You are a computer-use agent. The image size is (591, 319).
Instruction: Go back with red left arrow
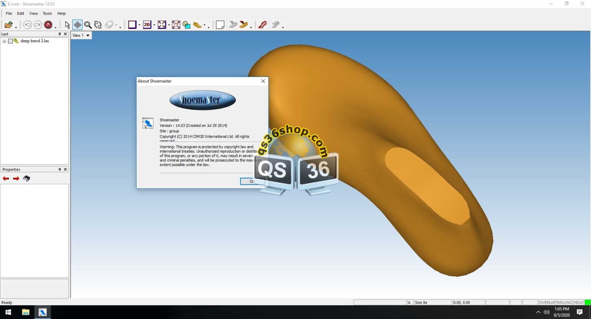6,179
